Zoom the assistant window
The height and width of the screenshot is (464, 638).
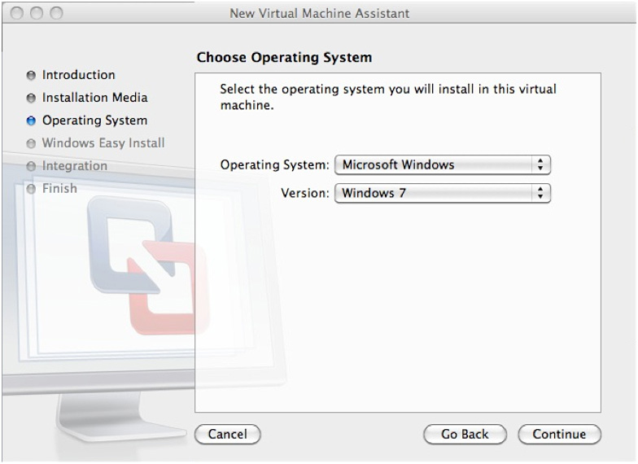[56, 13]
